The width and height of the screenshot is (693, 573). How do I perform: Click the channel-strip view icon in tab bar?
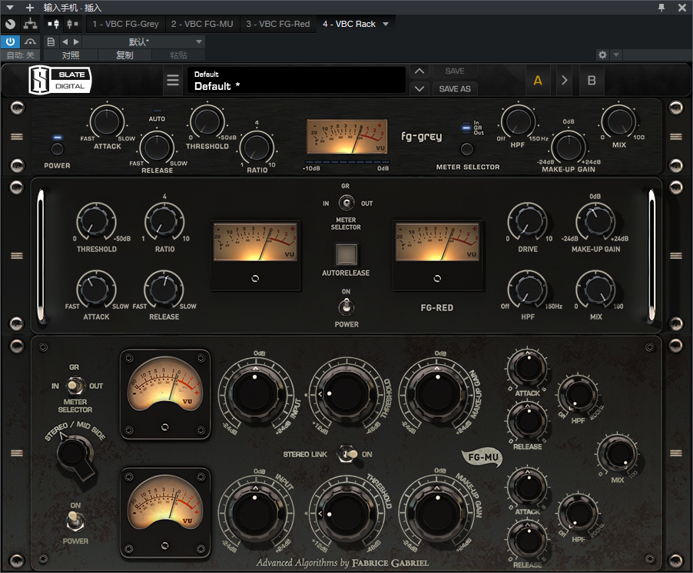click(54, 24)
